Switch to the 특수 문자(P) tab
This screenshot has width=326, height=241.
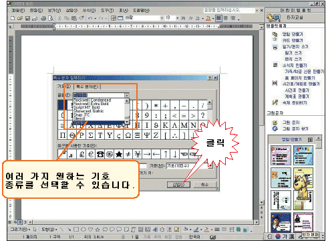coord(87,86)
